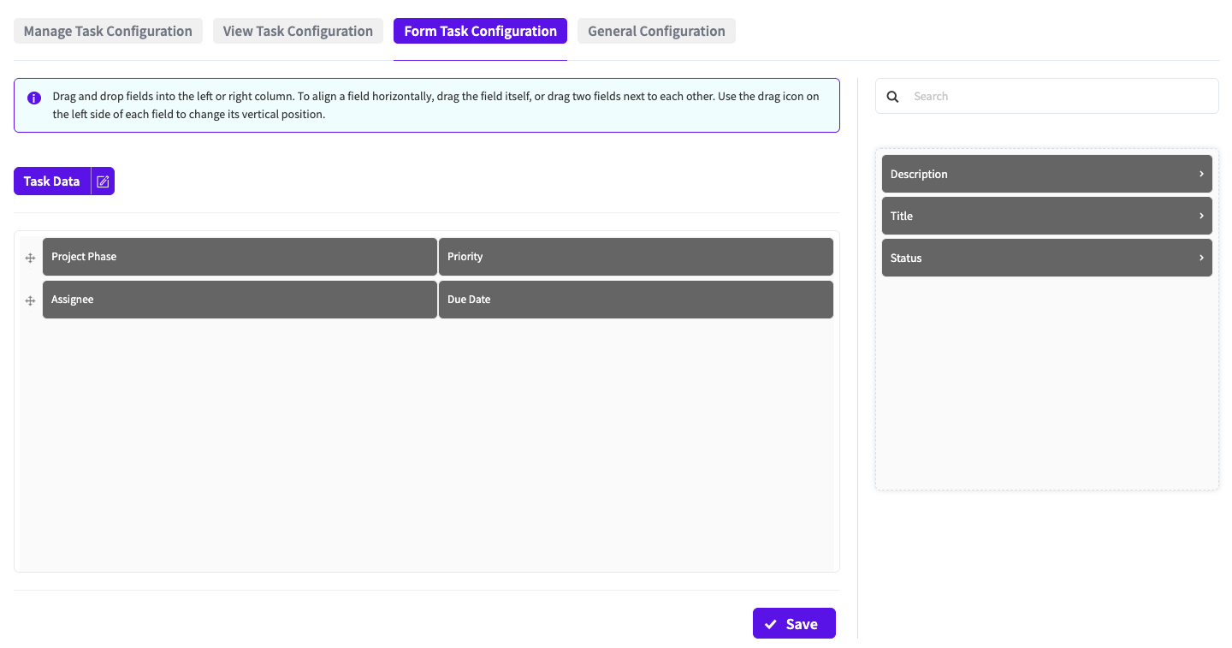Switch to View Task Configuration tab

click(x=298, y=31)
